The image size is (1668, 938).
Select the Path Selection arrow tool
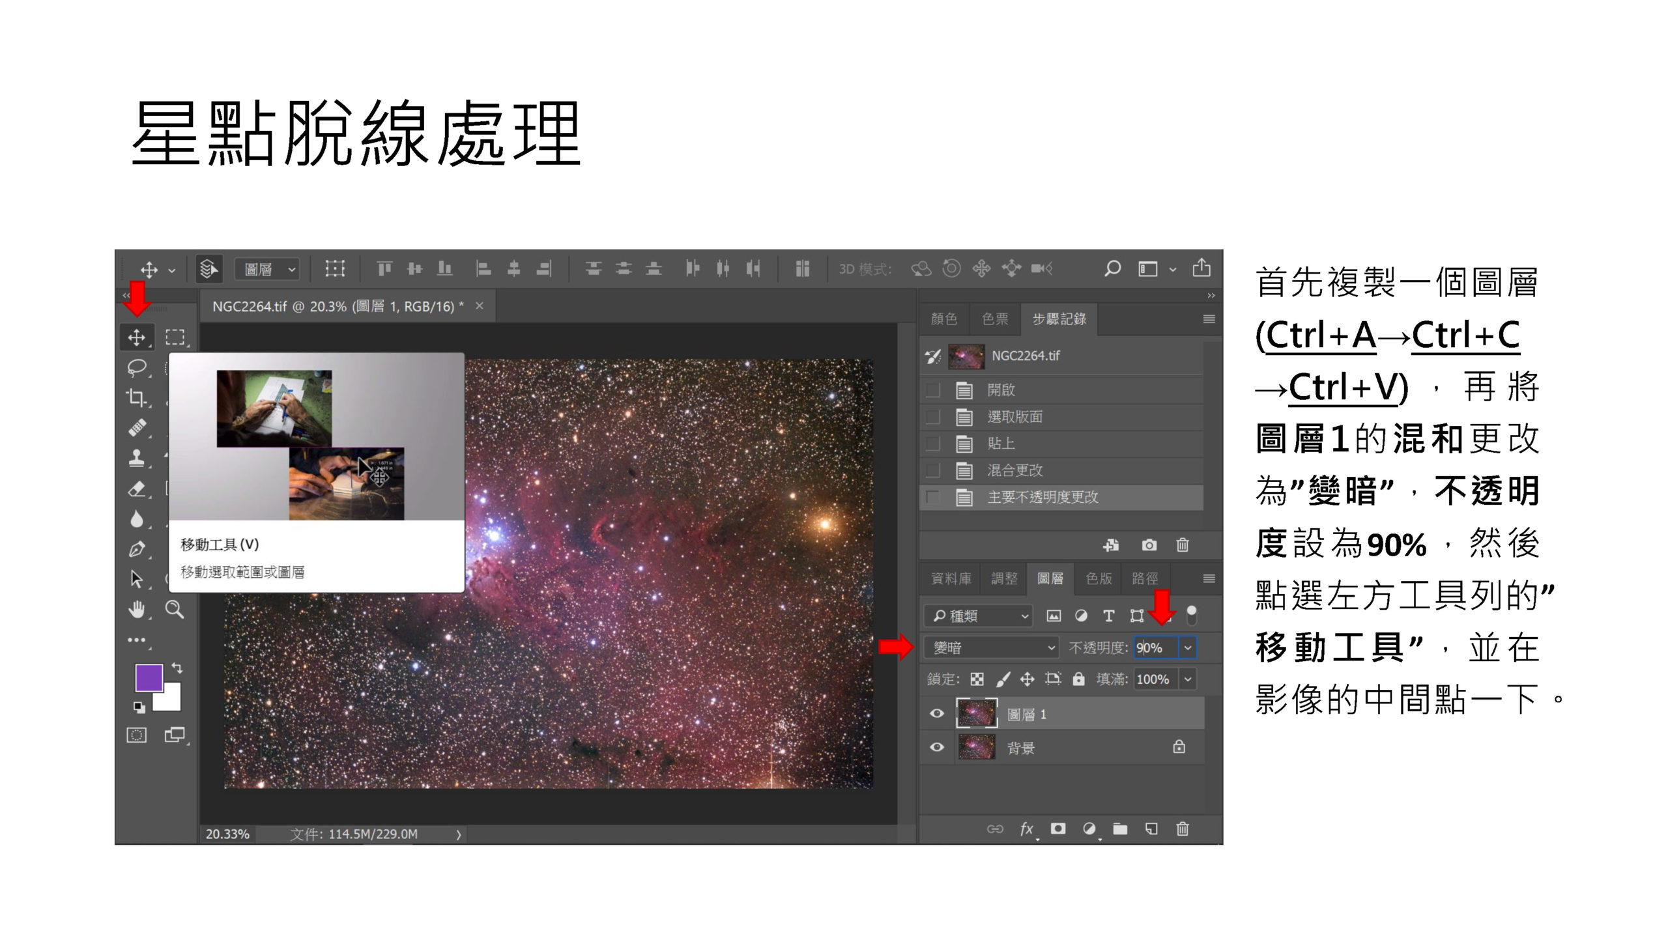coord(136,579)
